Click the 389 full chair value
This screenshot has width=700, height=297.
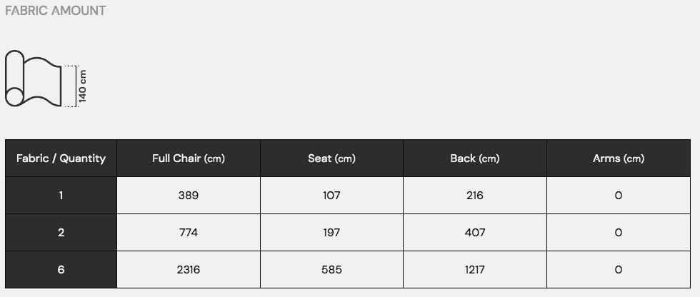(189, 196)
